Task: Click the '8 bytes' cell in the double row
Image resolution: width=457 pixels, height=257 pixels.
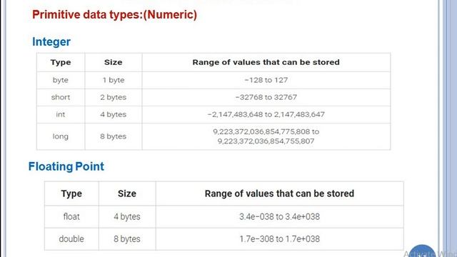Action: (127, 239)
